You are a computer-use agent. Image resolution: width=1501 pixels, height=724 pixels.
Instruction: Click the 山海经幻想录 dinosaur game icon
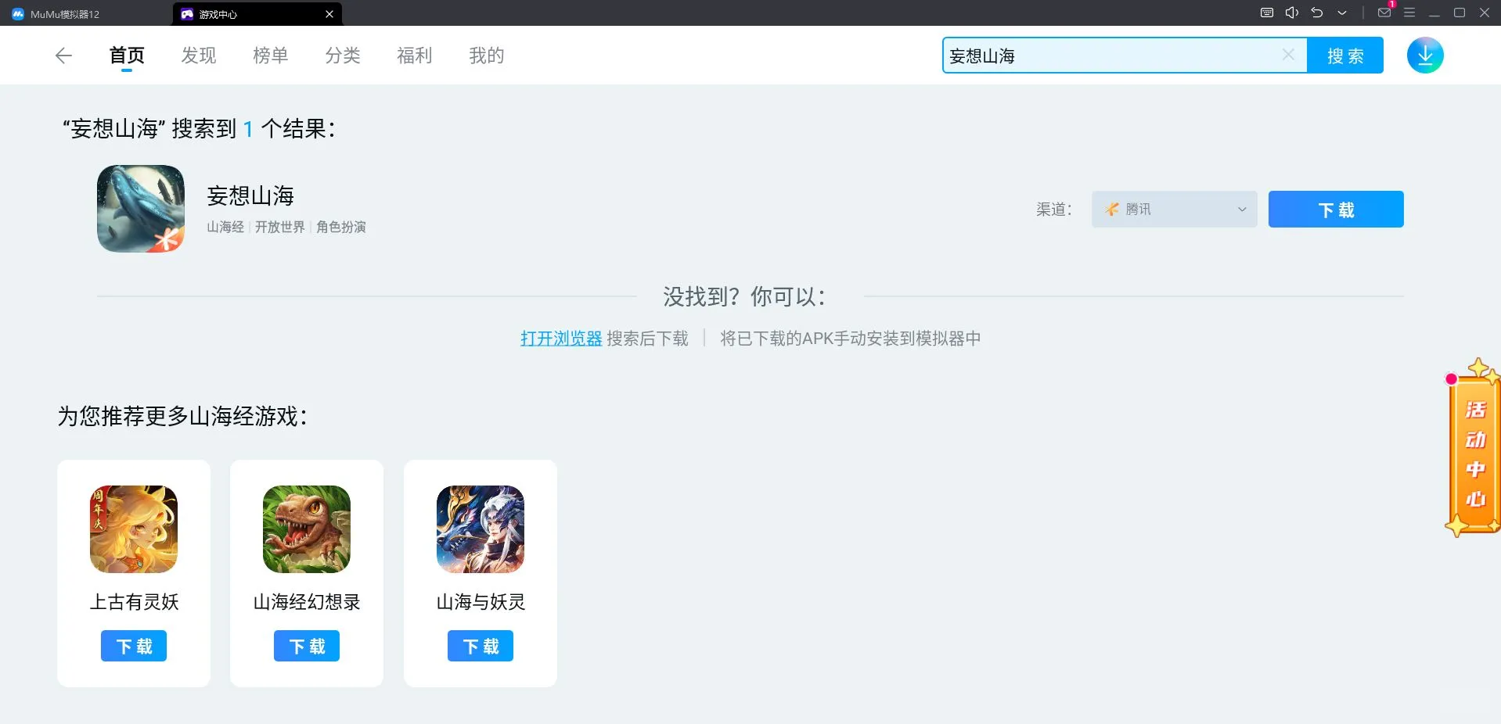click(306, 529)
